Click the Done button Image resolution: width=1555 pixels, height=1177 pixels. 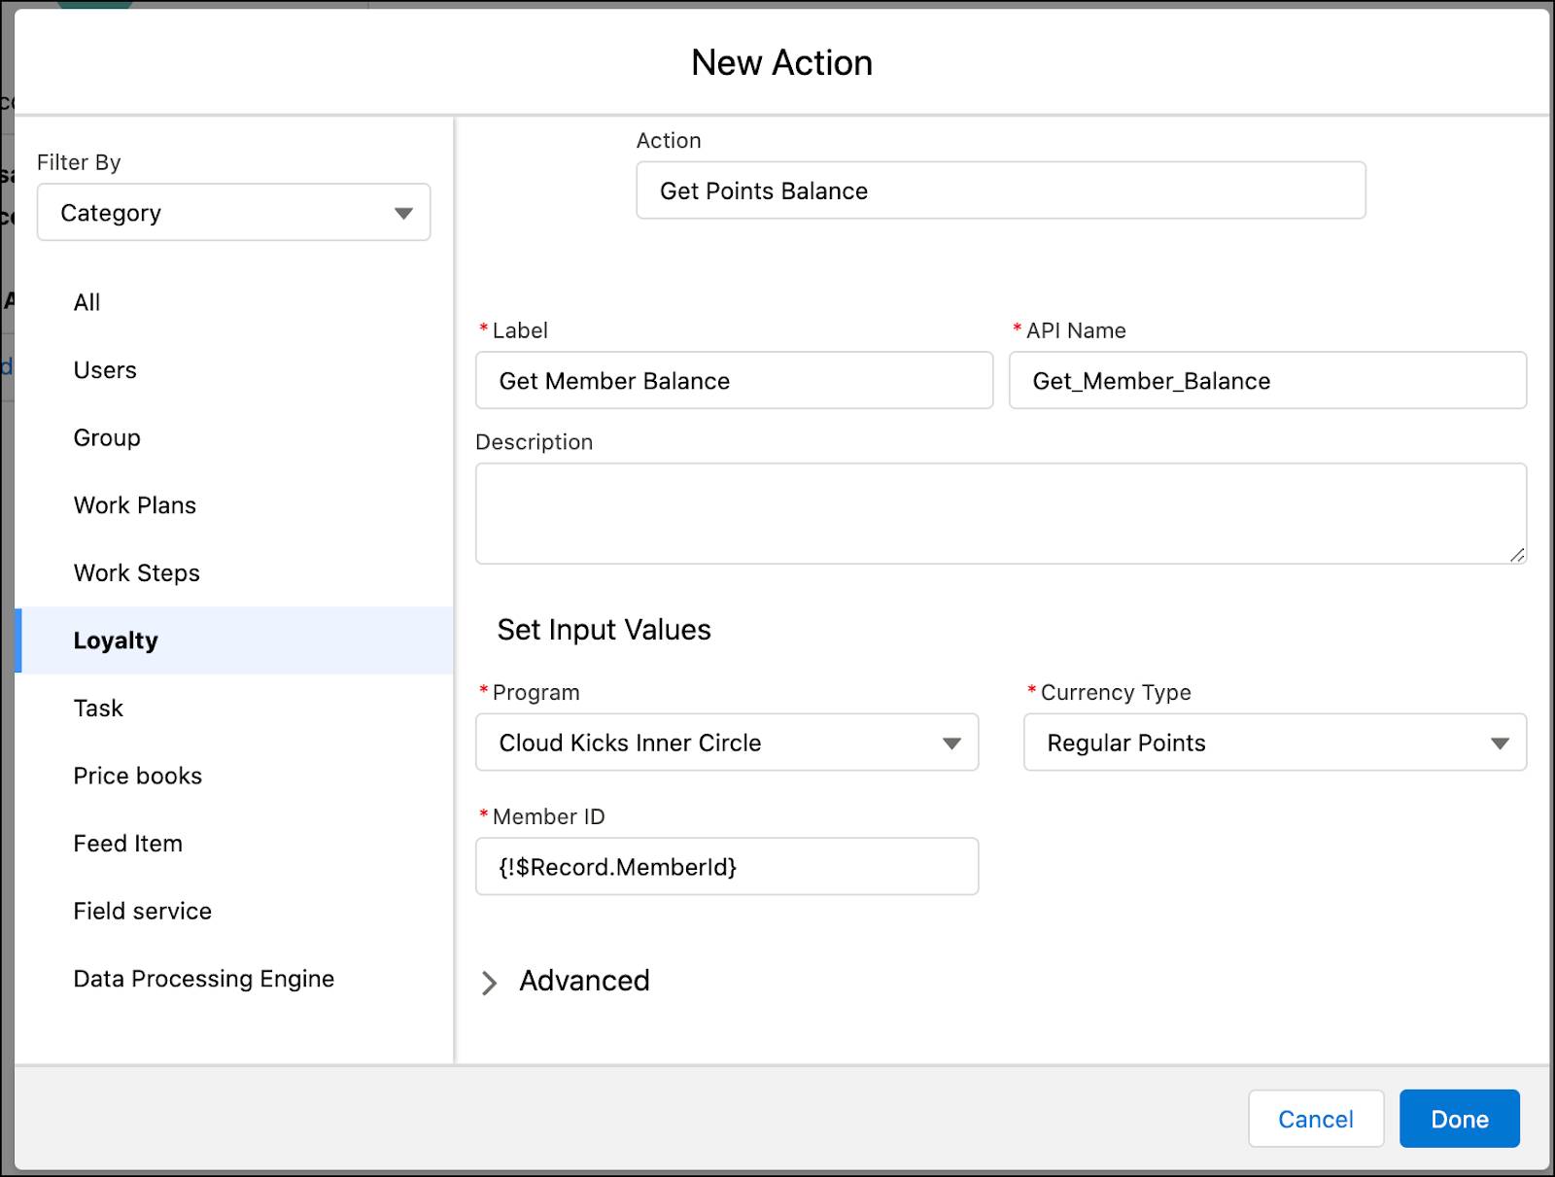click(1459, 1119)
